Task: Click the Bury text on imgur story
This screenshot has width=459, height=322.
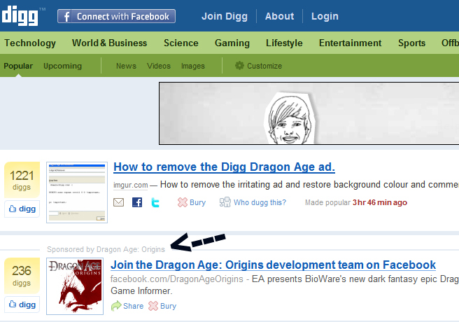Action: pyautogui.click(x=197, y=202)
